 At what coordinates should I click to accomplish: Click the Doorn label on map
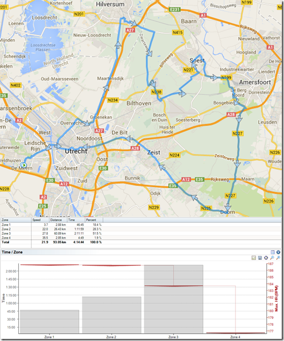pyautogui.click(x=228, y=212)
